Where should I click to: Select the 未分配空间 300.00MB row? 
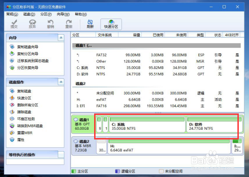pos(156,93)
